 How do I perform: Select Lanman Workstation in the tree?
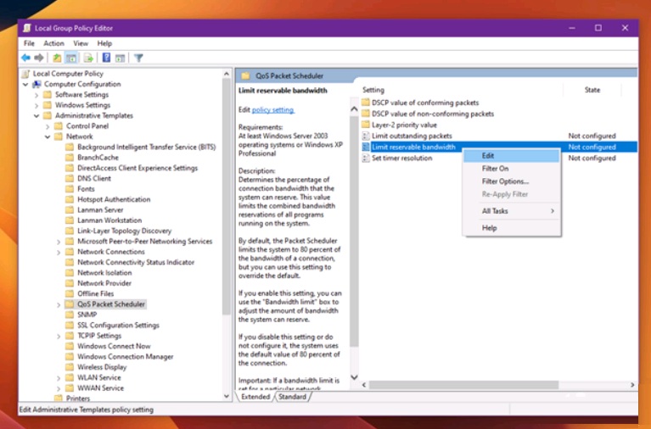click(x=109, y=220)
